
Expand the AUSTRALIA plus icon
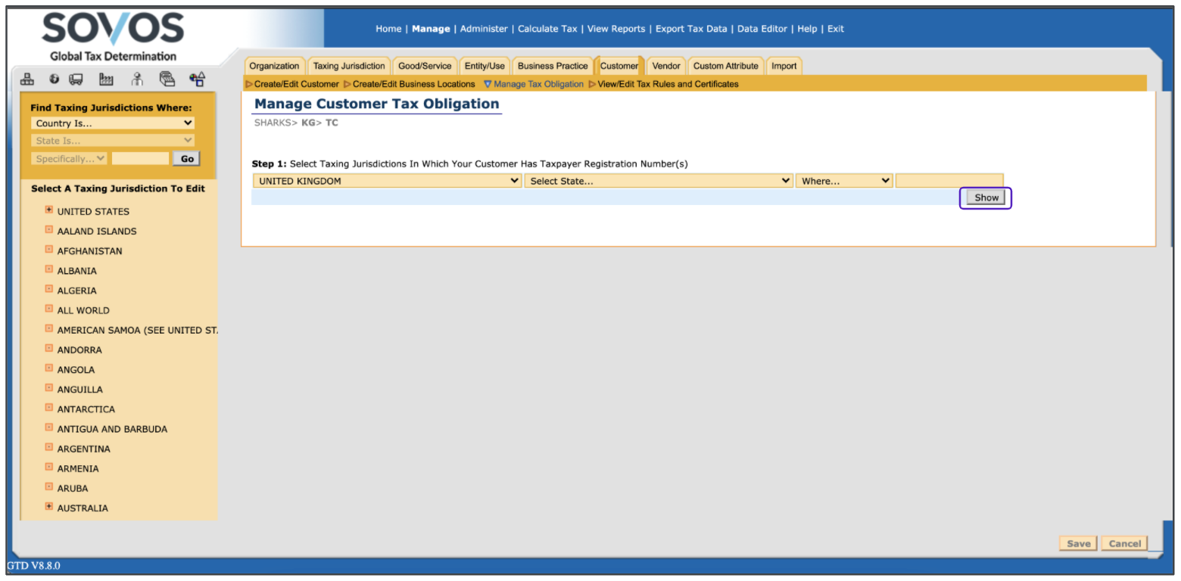(49, 507)
